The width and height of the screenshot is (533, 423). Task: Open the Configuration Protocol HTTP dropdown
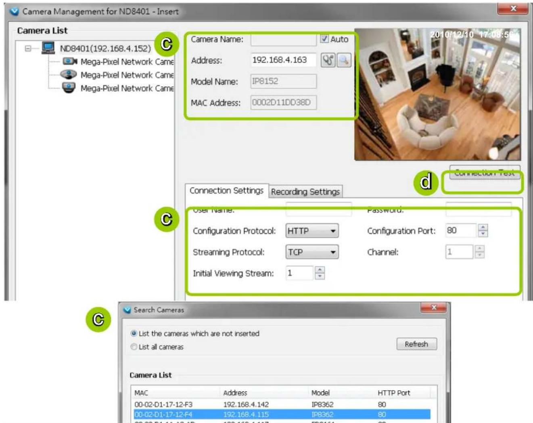click(x=312, y=231)
